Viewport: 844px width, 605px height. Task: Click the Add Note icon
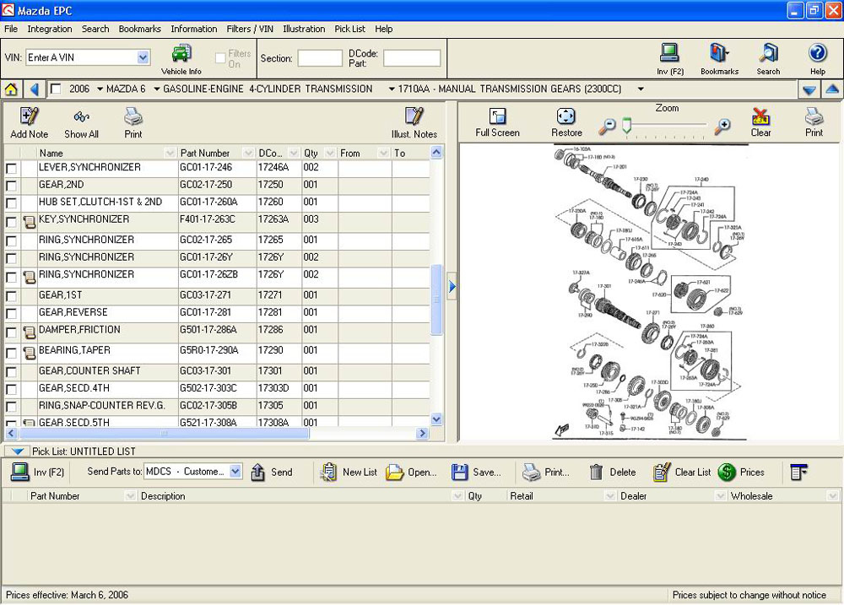pos(29,117)
